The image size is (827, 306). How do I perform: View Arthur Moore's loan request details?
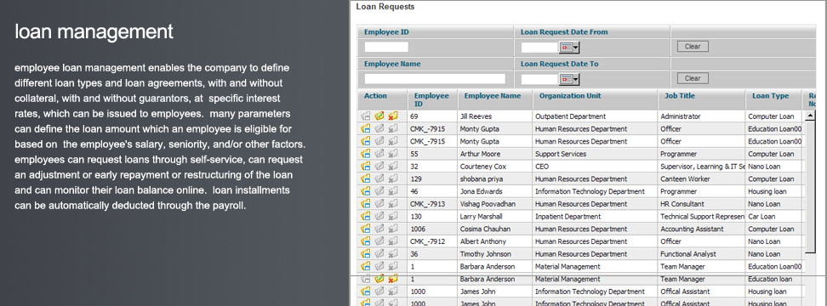coord(366,154)
